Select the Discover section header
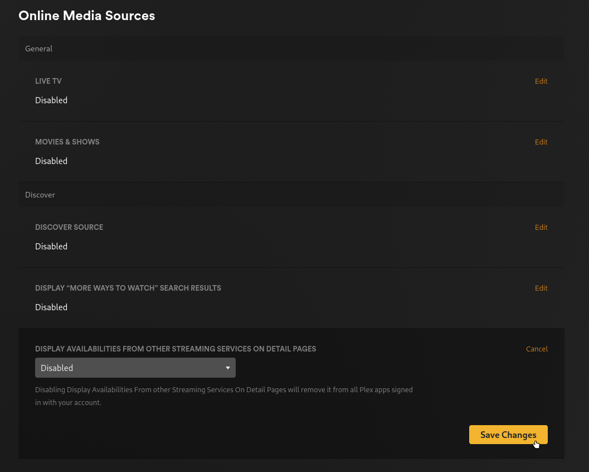This screenshot has width=589, height=472. point(40,195)
